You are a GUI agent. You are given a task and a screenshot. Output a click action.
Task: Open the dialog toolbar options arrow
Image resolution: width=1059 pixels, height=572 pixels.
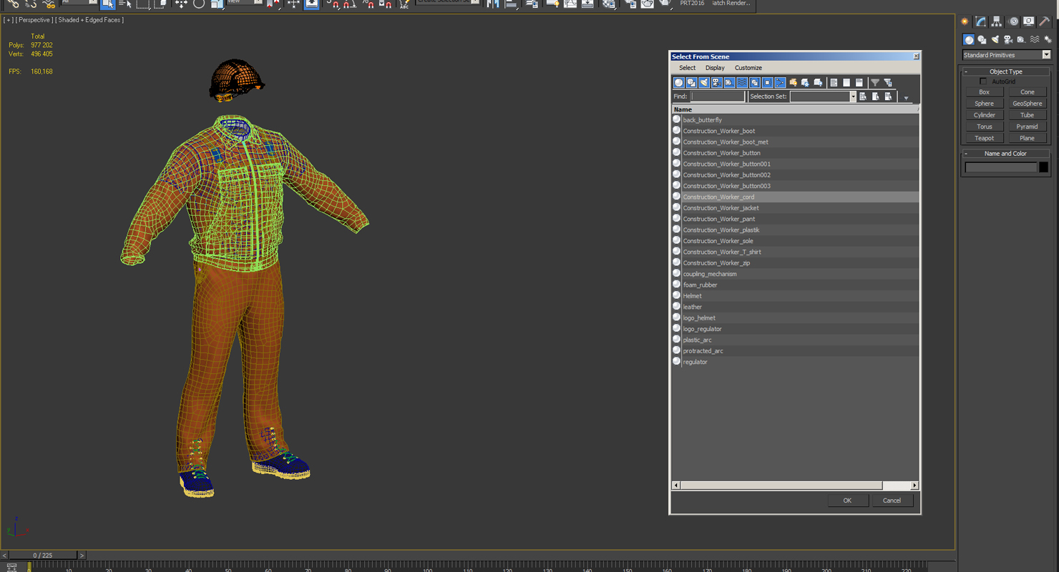(906, 98)
